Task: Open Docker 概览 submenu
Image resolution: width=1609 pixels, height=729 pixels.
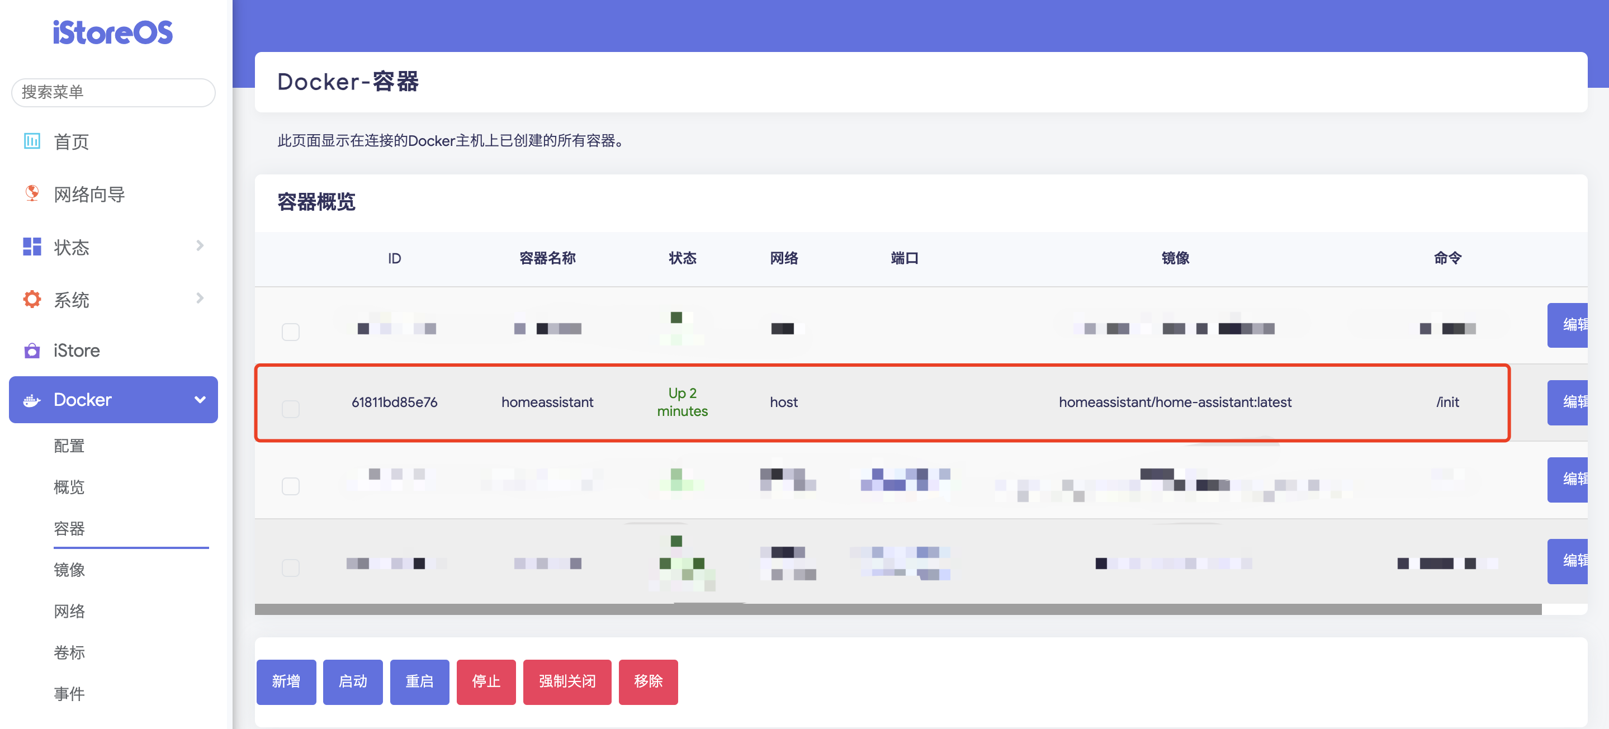Action: coord(69,487)
